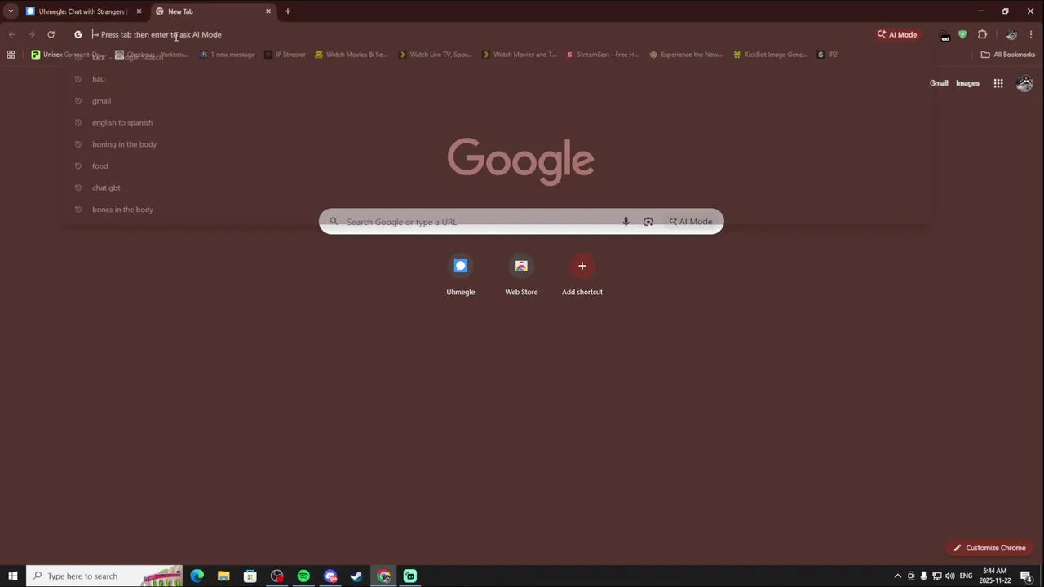Open the Gmail link at top right
Screen dimensions: 1044x587
click(939, 83)
